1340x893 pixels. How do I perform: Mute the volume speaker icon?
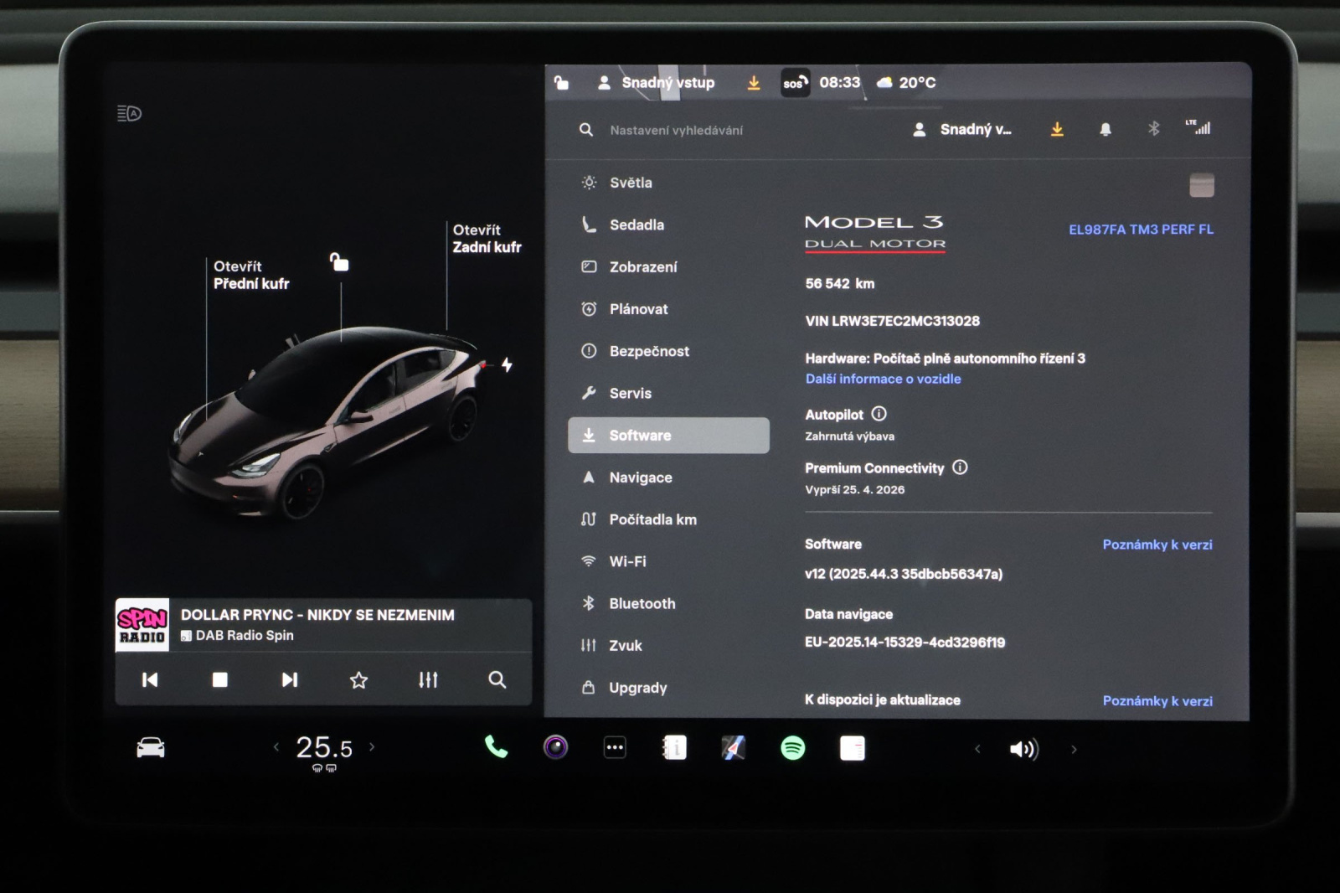[1023, 749]
